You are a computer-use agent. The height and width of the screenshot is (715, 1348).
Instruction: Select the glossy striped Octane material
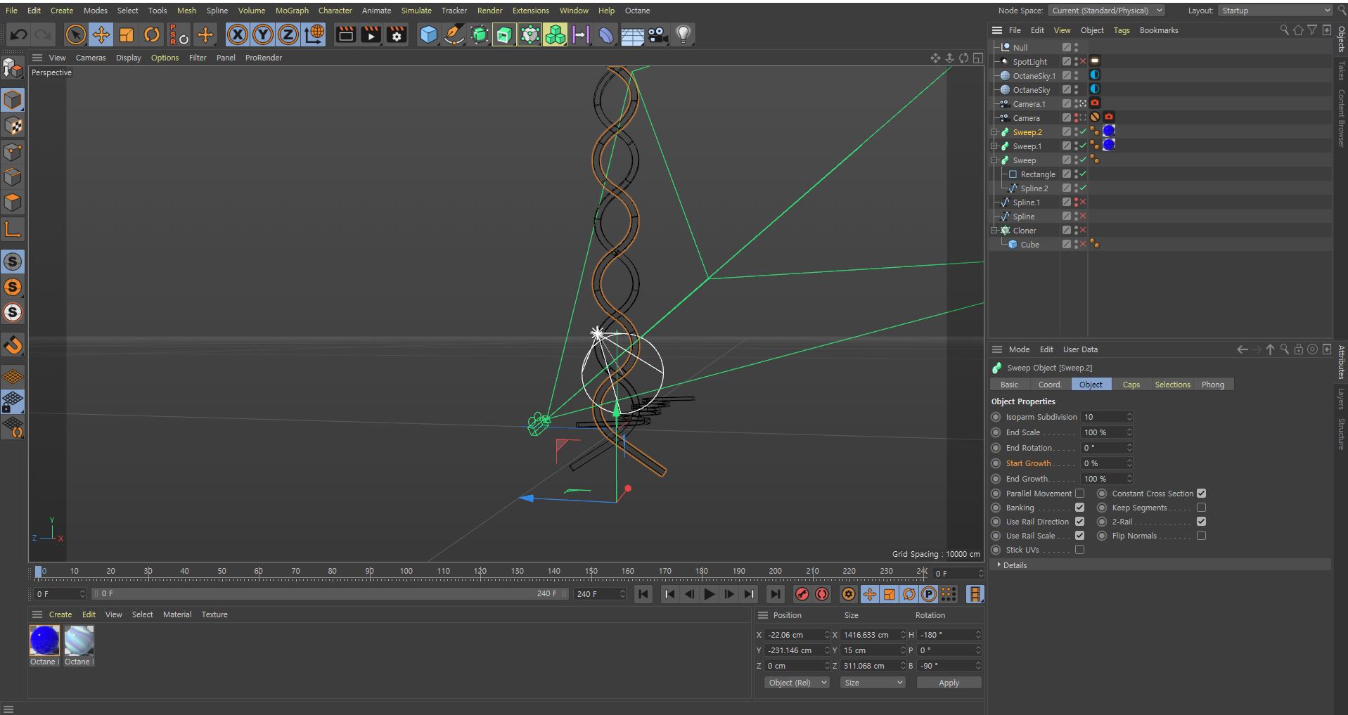point(79,640)
